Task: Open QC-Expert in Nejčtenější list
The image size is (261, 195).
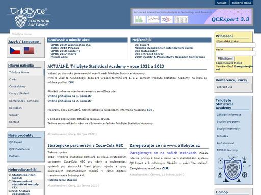Action: (142, 45)
